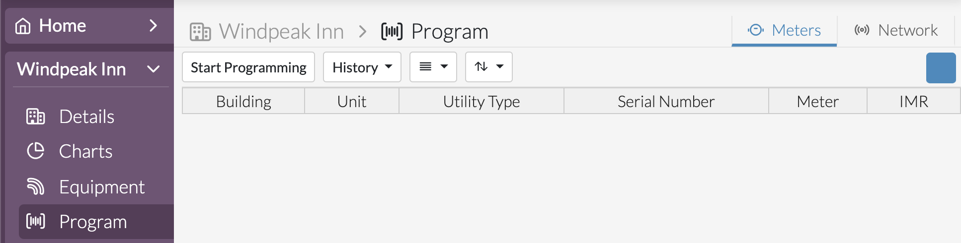
Task: Click the Network broadcast icon
Action: pyautogui.click(x=862, y=30)
